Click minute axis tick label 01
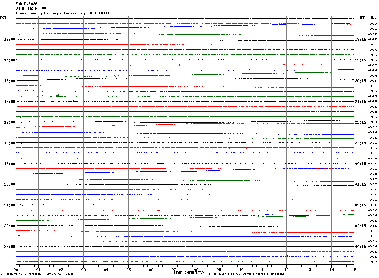 (38, 270)
